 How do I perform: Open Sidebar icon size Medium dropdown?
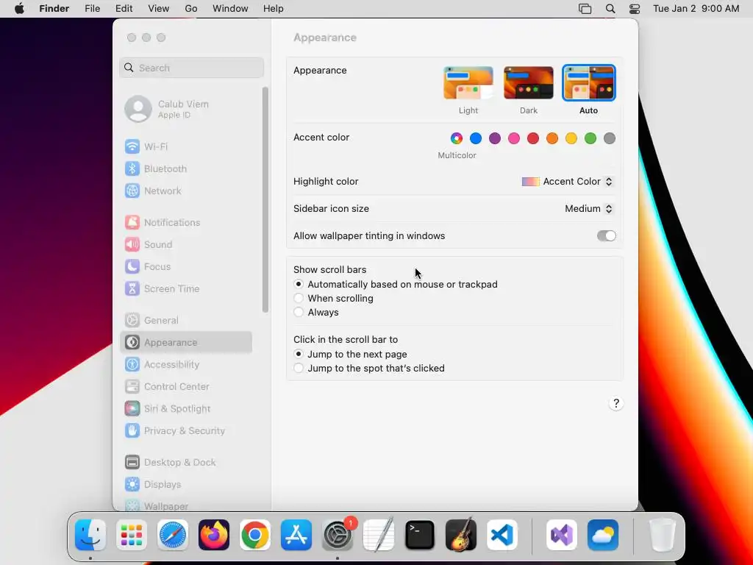pos(589,208)
